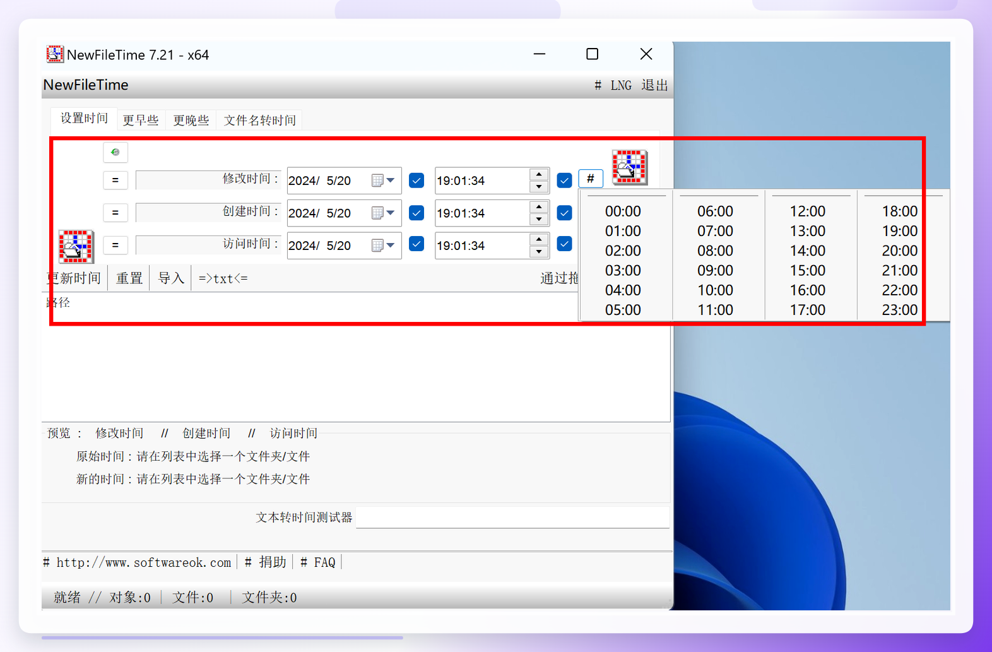Viewport: 992px width, 652px height.
Task: Decrease the 修改时间 time with down arrow
Action: point(539,187)
